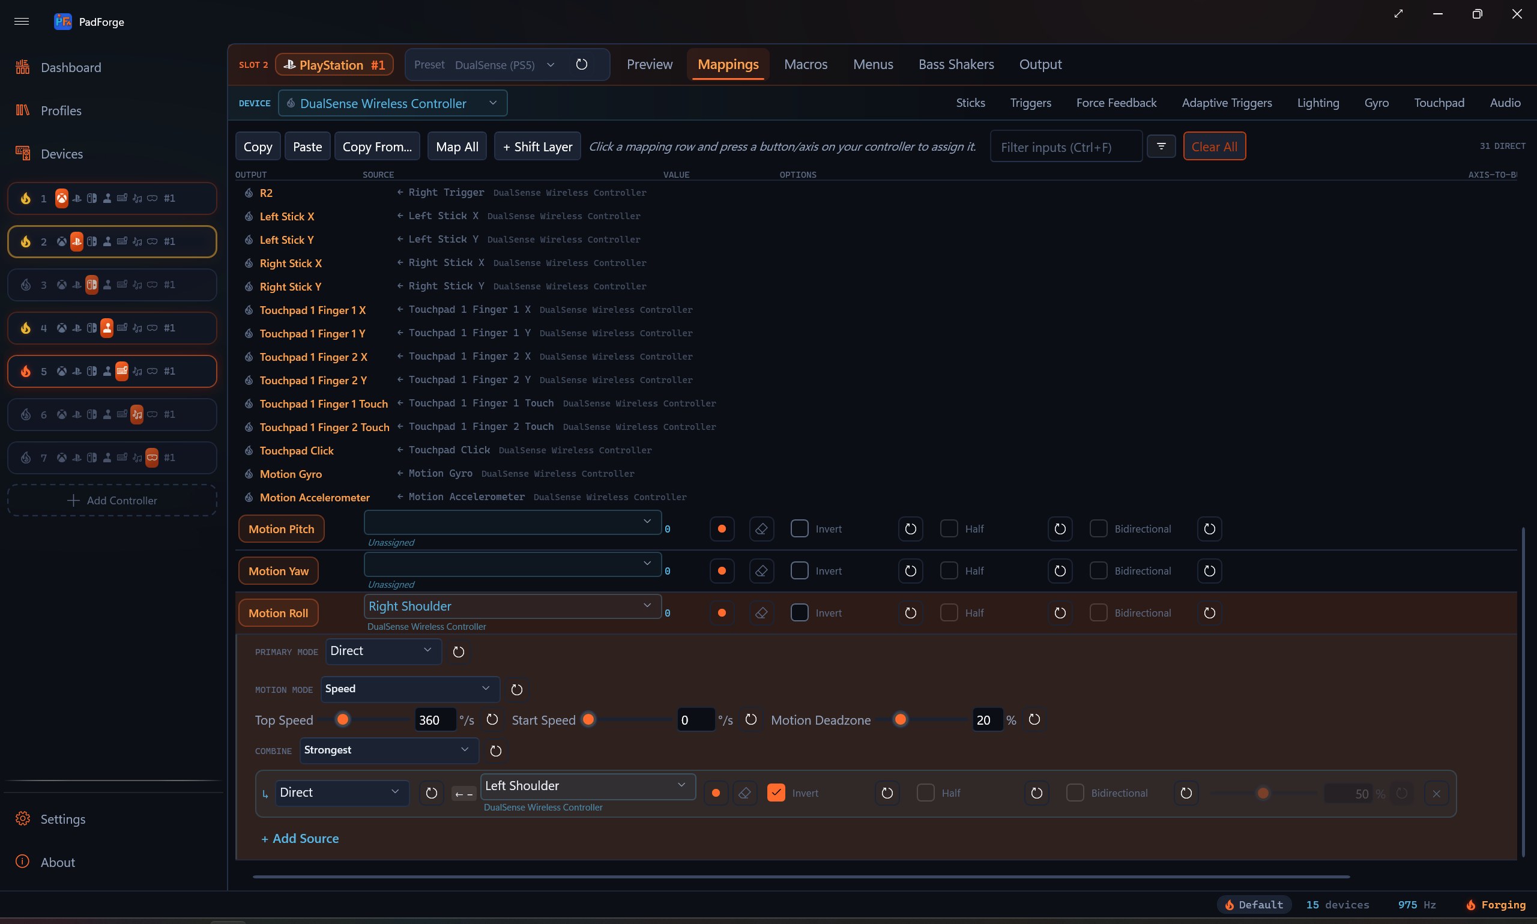Screen dimensions: 1537x924
Task: Click the Add Controller button
Action: pos(112,501)
